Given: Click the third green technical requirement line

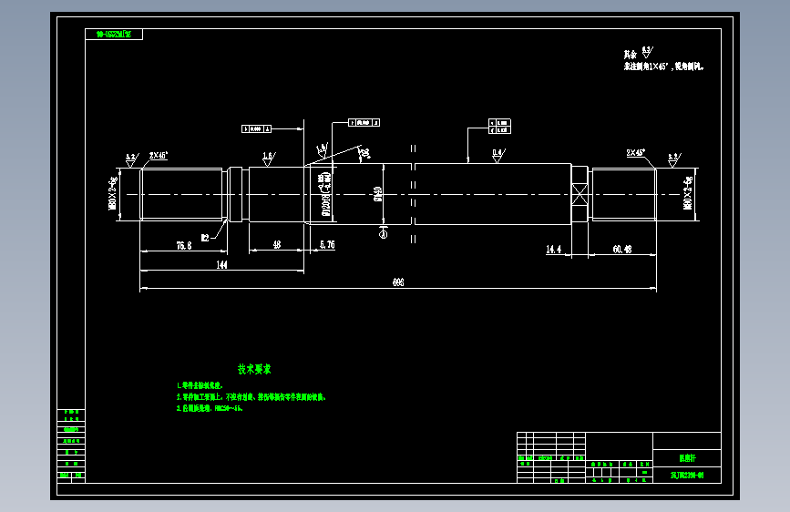Looking at the screenshot, I should coord(210,409).
